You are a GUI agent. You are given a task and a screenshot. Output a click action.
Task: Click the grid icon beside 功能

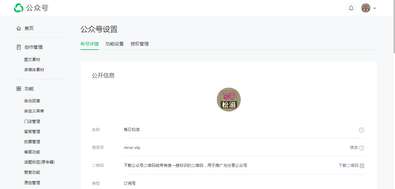point(18,88)
